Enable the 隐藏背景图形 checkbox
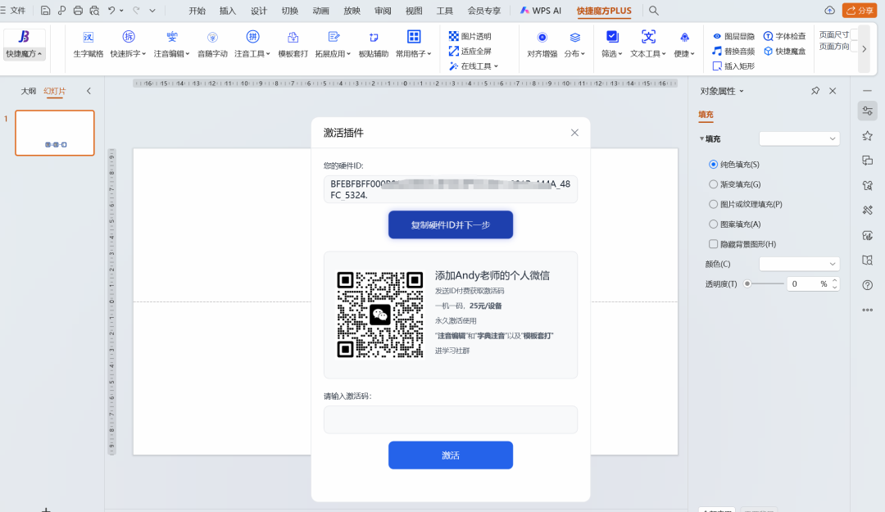 click(x=714, y=242)
